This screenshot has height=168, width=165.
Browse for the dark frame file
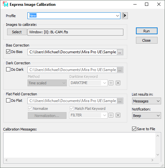[120, 70]
